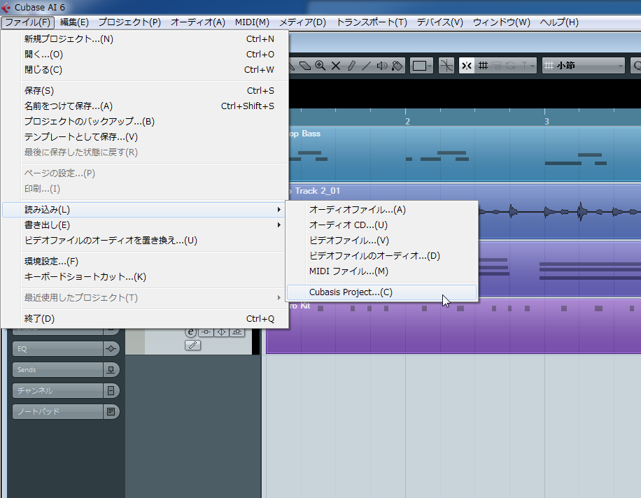The image size is (641, 498).
Task: Open the オーディオ(A) menu
Action: 198,22
